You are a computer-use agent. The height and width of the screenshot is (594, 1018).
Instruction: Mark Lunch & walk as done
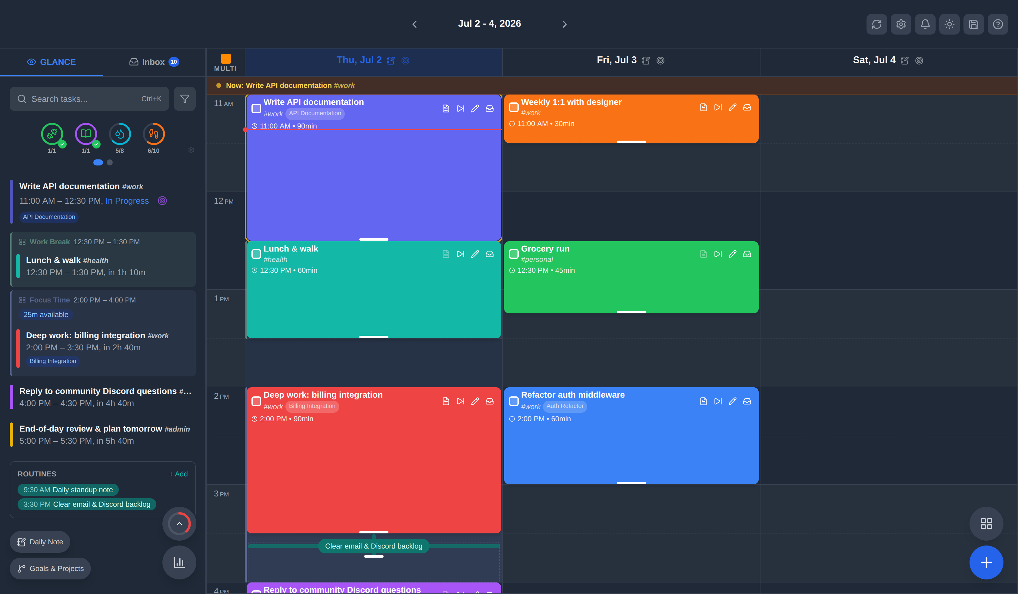pyautogui.click(x=256, y=254)
